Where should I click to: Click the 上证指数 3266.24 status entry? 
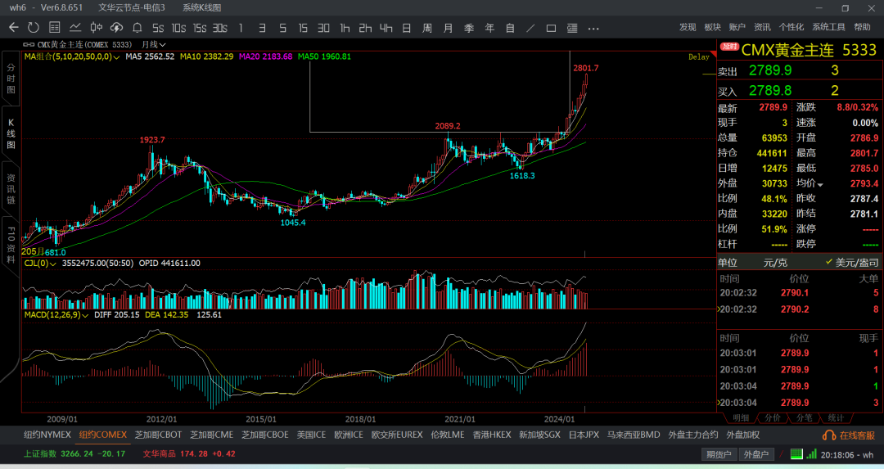coord(74,453)
